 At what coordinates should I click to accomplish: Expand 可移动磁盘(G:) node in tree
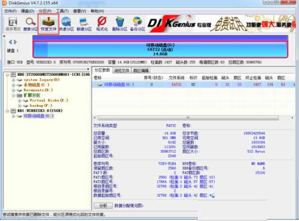point(13,116)
